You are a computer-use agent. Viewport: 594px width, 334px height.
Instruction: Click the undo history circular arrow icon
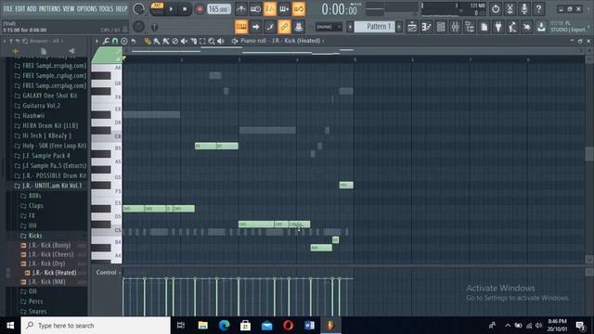496,9
